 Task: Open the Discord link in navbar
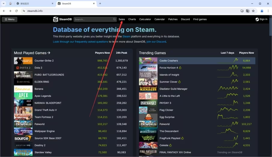(185, 19)
